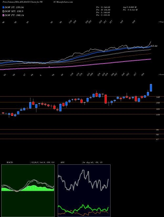Click the 'Pre O: 146.60' open value
The width and height of the screenshot is (164, 217).
103,7
